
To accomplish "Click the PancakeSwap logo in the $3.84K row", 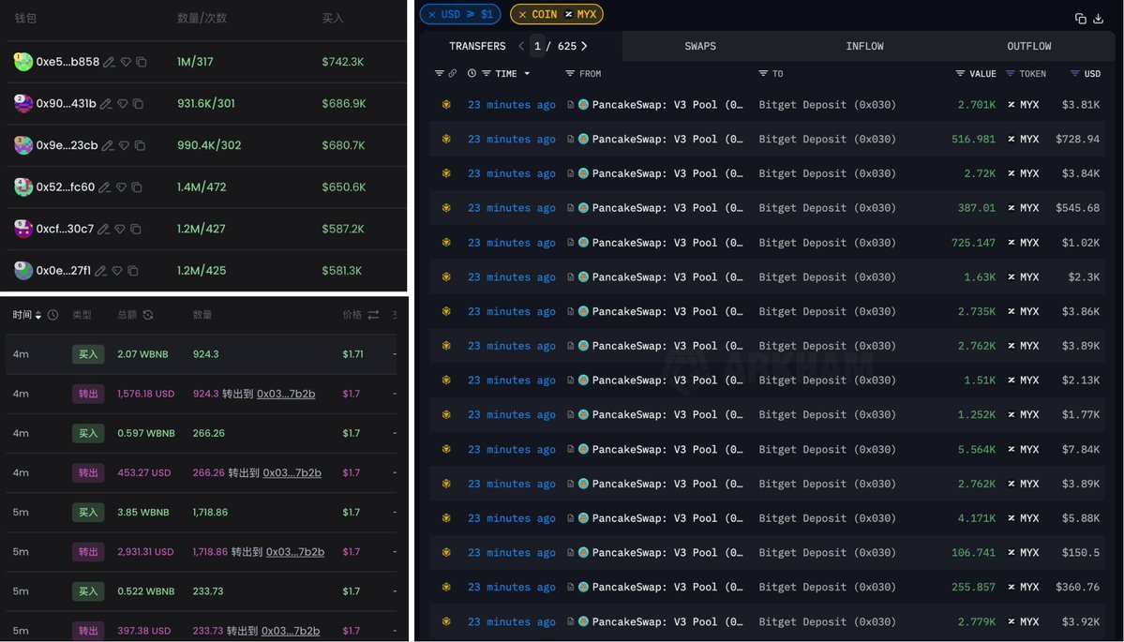I will 583,173.
